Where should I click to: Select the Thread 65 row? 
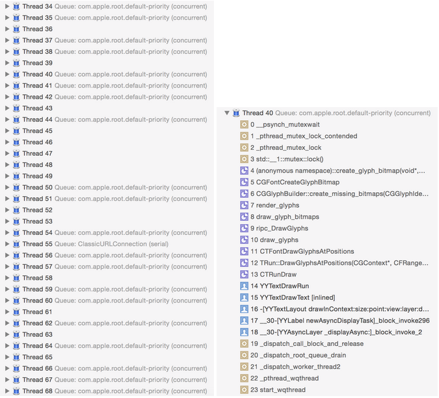point(107,357)
